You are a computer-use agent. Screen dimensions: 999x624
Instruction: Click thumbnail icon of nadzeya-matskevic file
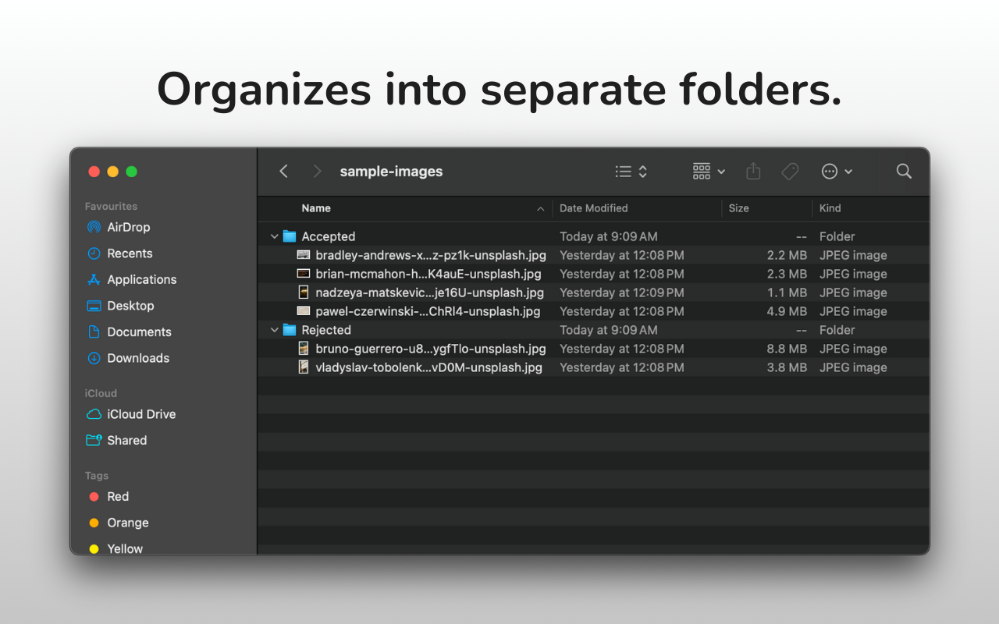pos(304,292)
